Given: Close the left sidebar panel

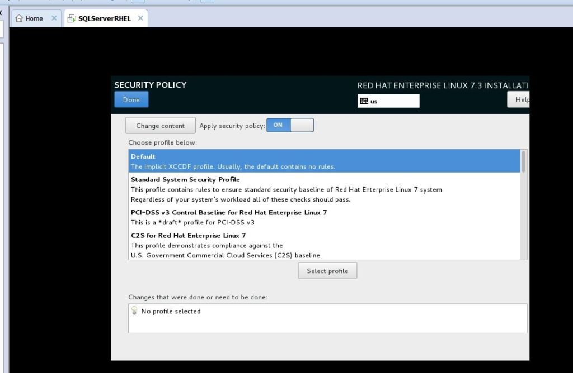Looking at the screenshot, I should [x=1, y=12].
